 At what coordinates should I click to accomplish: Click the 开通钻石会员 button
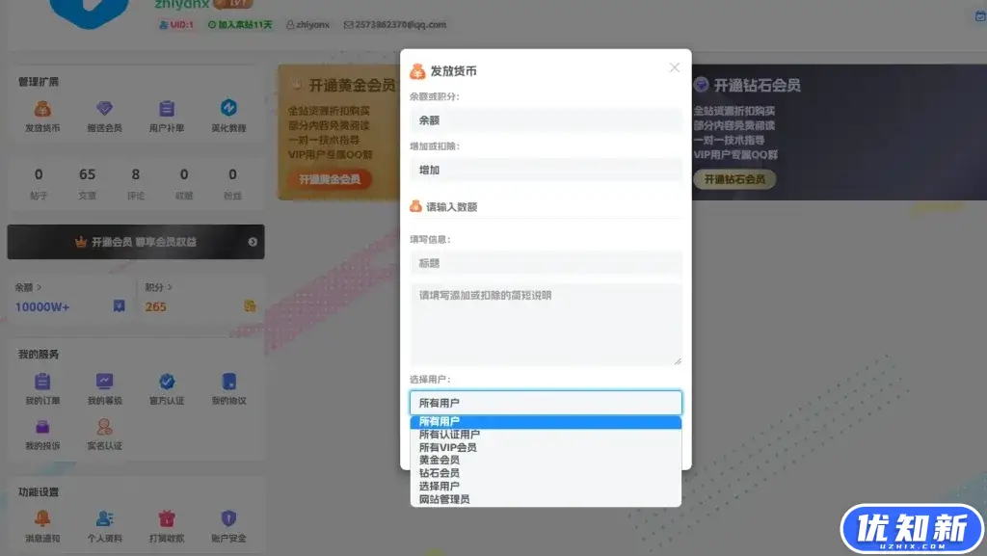click(734, 178)
